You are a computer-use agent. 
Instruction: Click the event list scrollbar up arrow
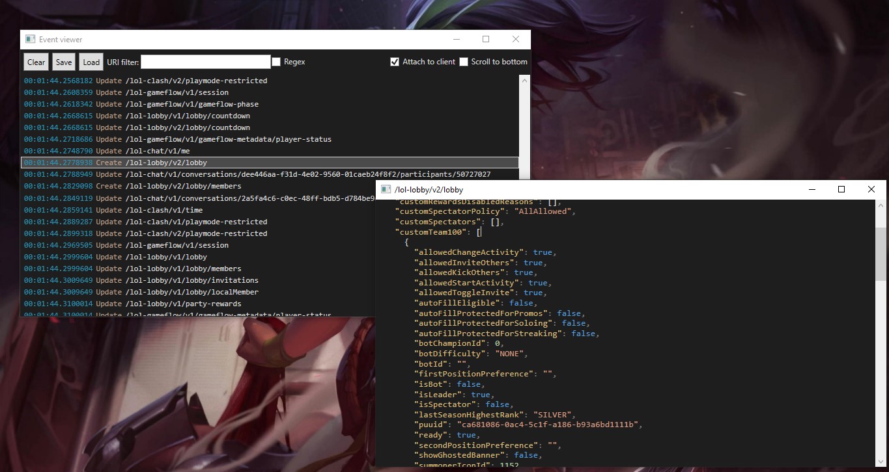tap(525, 81)
